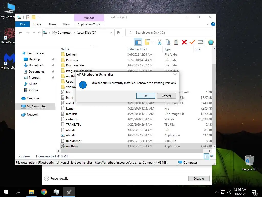Click the OneDrive cloud icon

[24, 98]
